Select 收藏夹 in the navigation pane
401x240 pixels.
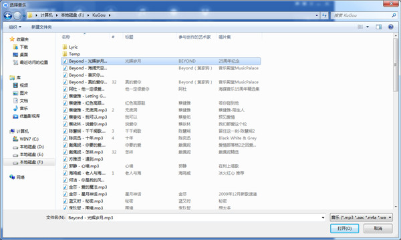click(23, 39)
